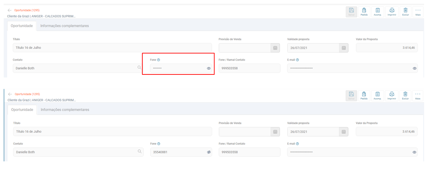Click Mais button in the upper toolbar
429x170 pixels.
pyautogui.click(x=418, y=12)
